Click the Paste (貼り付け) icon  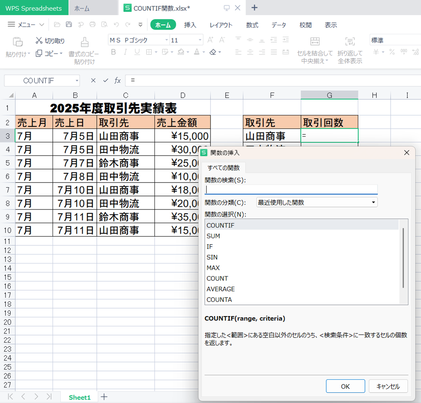(x=17, y=42)
